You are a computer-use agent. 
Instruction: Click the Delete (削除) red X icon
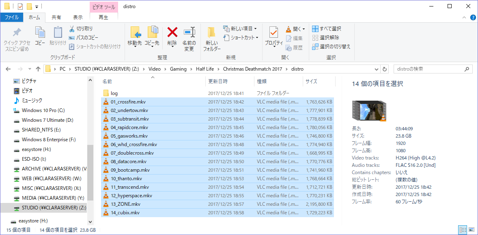pyautogui.click(x=172, y=32)
